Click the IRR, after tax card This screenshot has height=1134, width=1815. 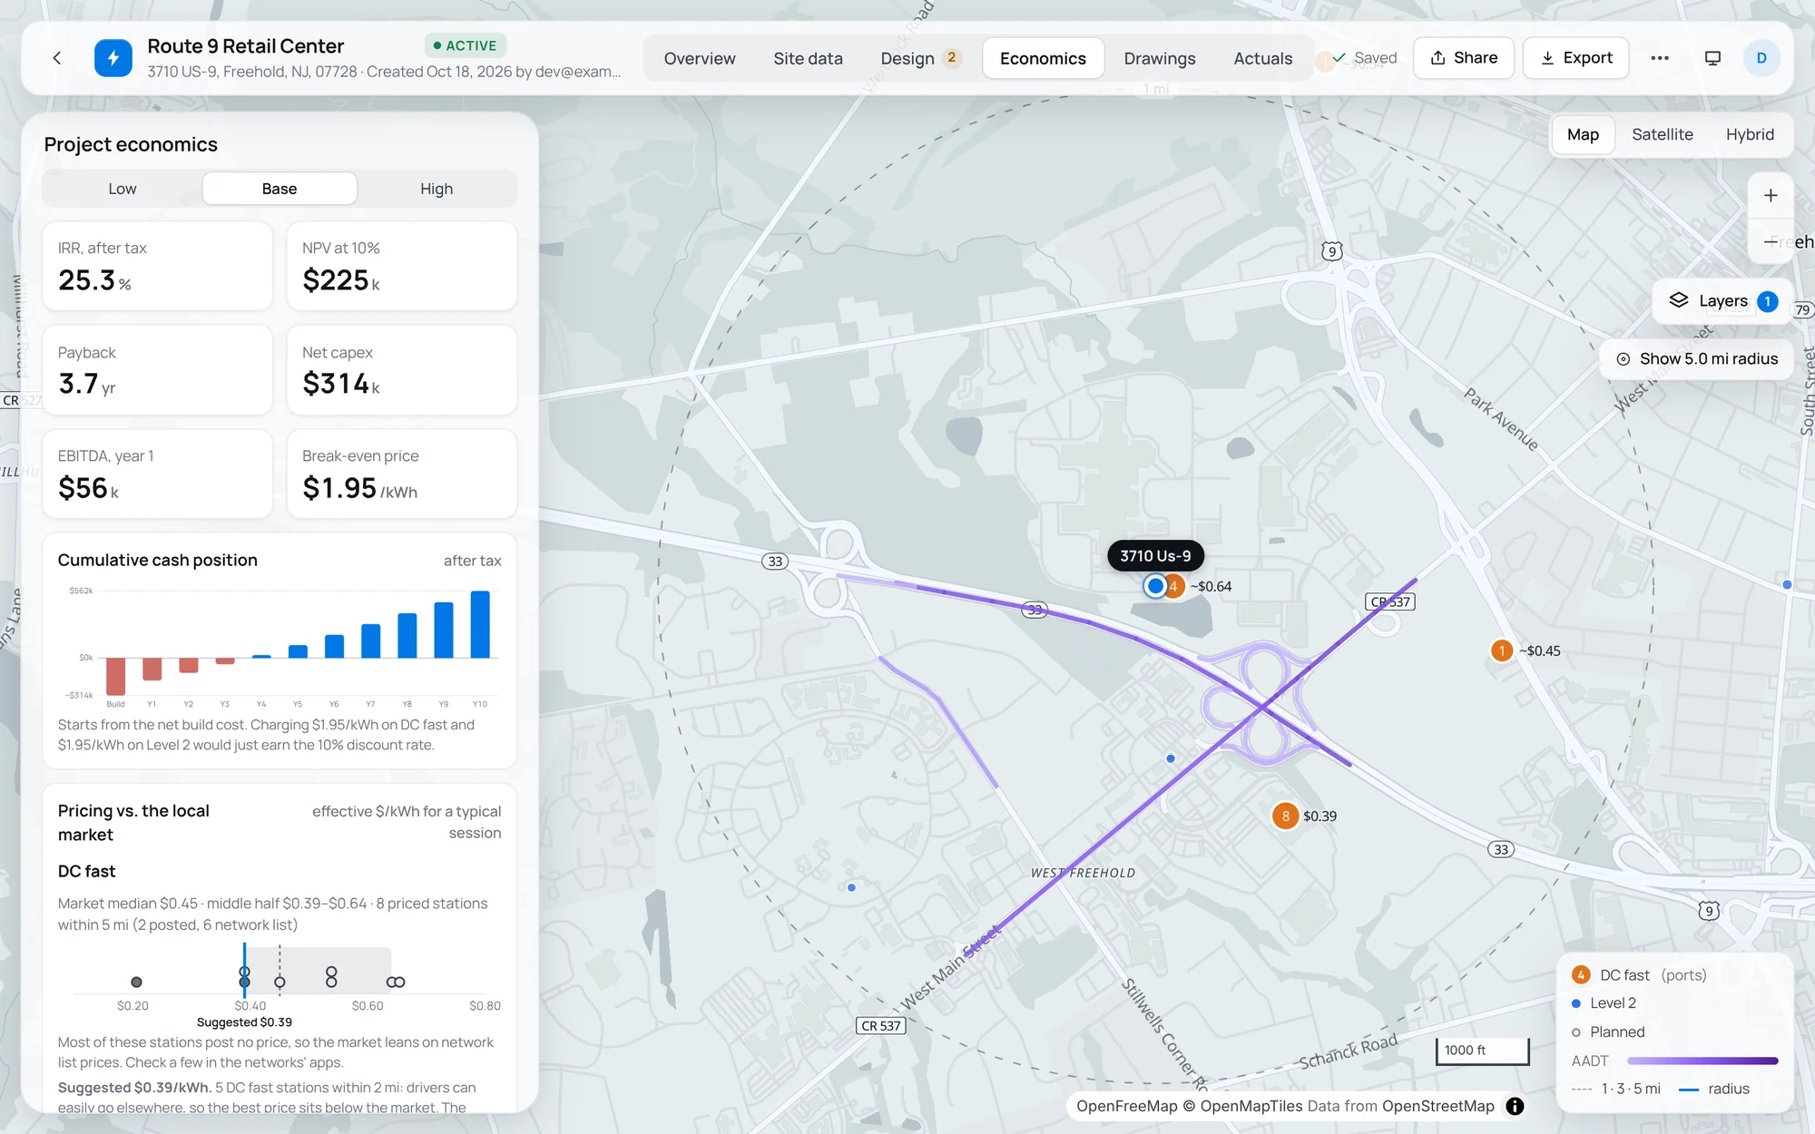click(x=157, y=266)
